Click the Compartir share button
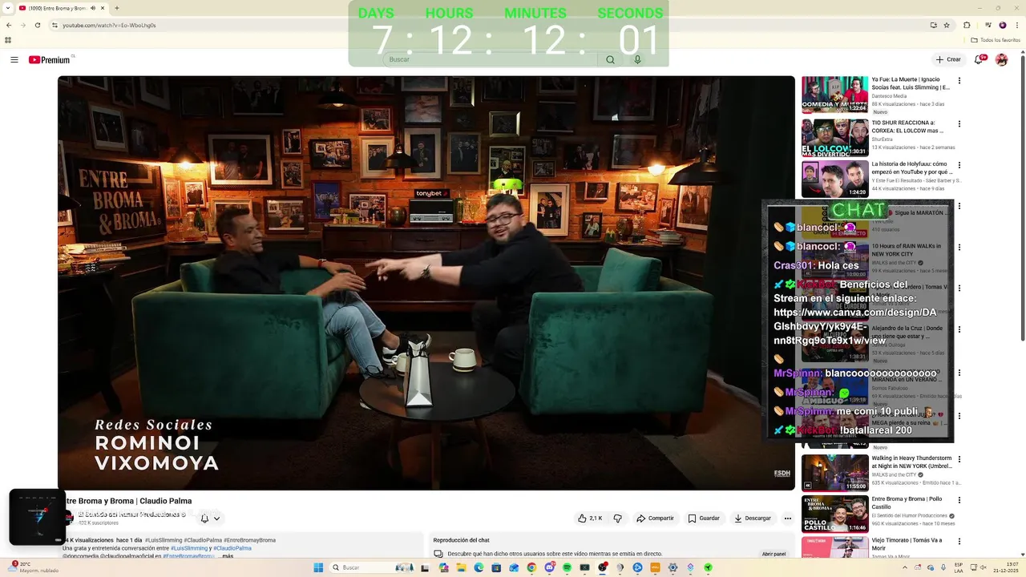 (655, 518)
